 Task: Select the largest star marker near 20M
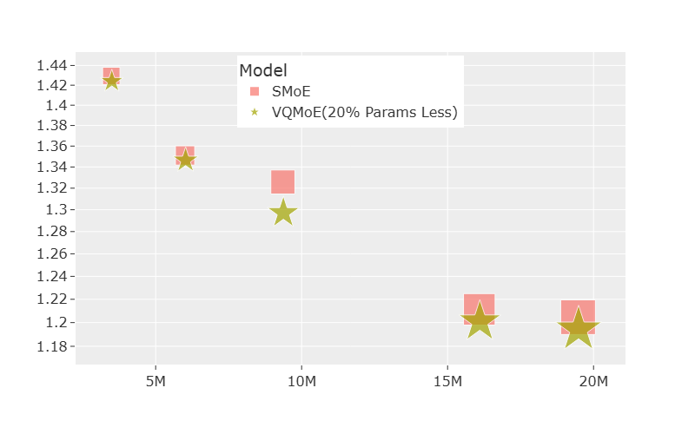(578, 329)
